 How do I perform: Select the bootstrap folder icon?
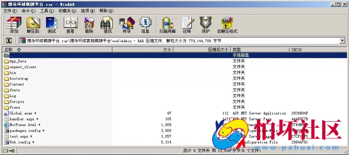(6, 78)
